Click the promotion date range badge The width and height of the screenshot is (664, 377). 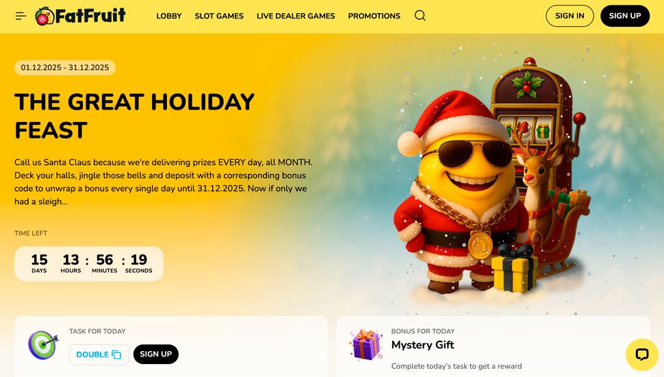coord(65,67)
